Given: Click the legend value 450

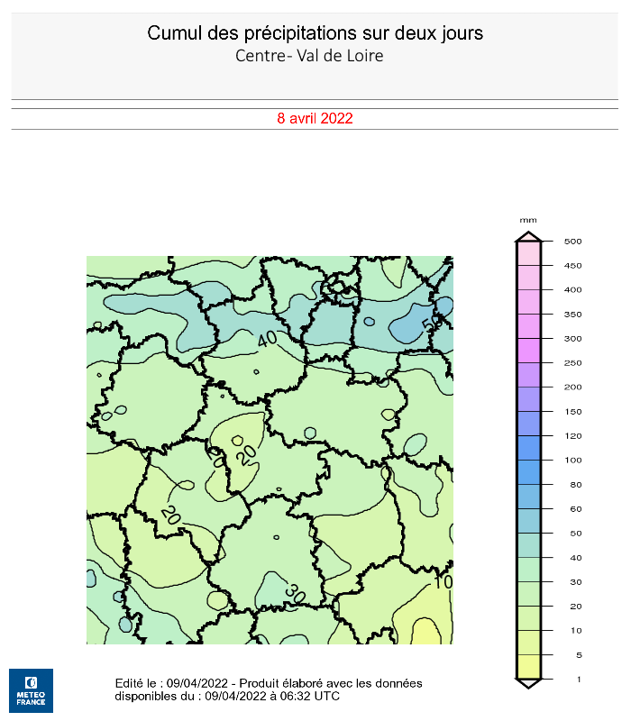Looking at the screenshot, I should [x=573, y=266].
